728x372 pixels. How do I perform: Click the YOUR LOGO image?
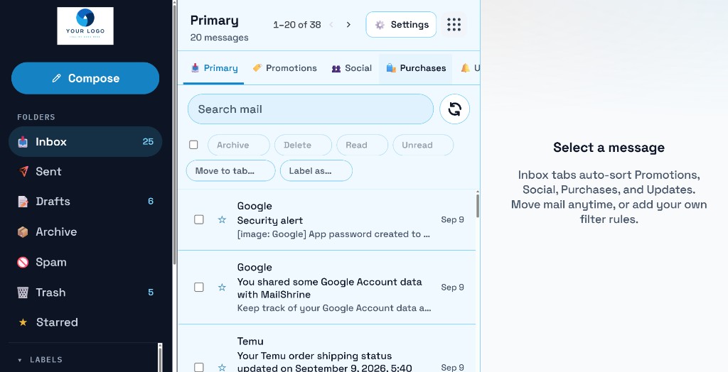[x=85, y=26]
